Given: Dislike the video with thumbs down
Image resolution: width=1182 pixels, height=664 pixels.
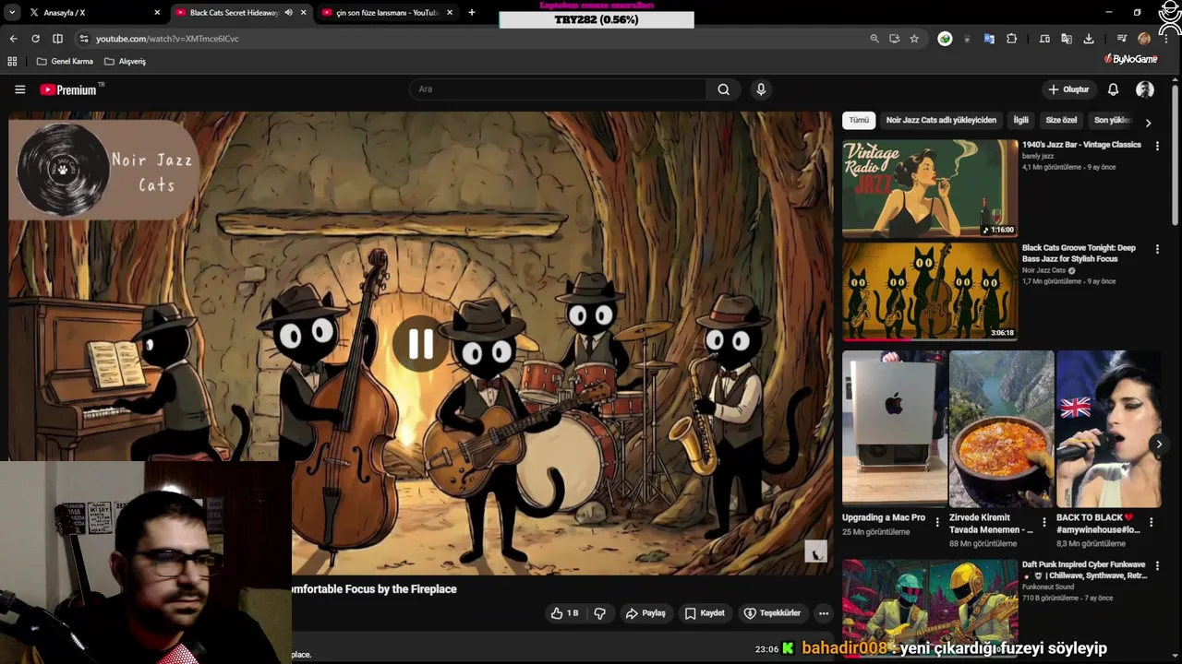Looking at the screenshot, I should click(599, 613).
